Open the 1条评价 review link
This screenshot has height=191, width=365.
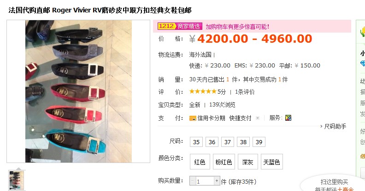[245, 92]
